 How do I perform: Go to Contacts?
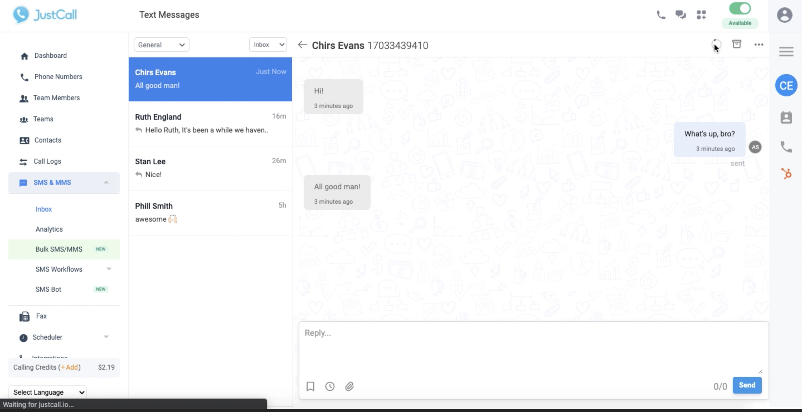pyautogui.click(x=48, y=140)
